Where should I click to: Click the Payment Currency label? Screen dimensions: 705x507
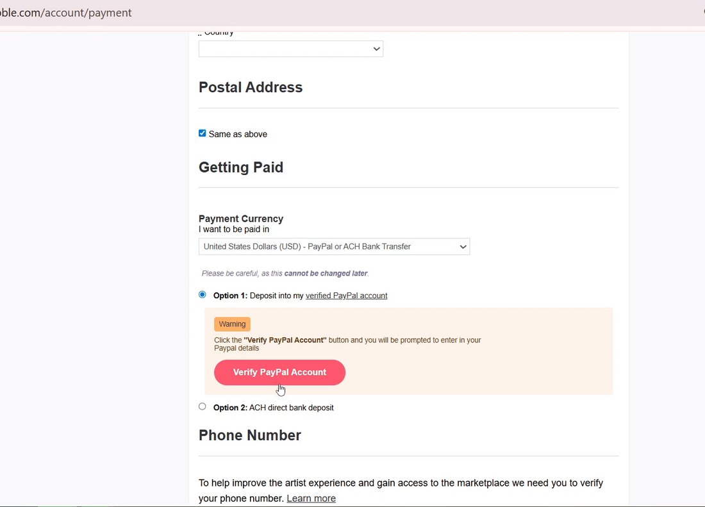241,219
